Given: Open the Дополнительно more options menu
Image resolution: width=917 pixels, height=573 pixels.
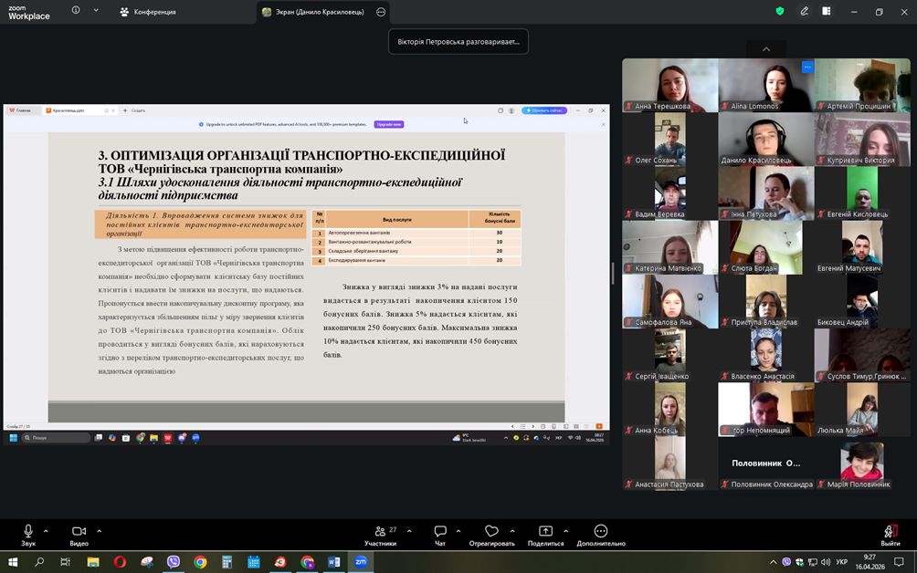Looking at the screenshot, I should click(600, 532).
